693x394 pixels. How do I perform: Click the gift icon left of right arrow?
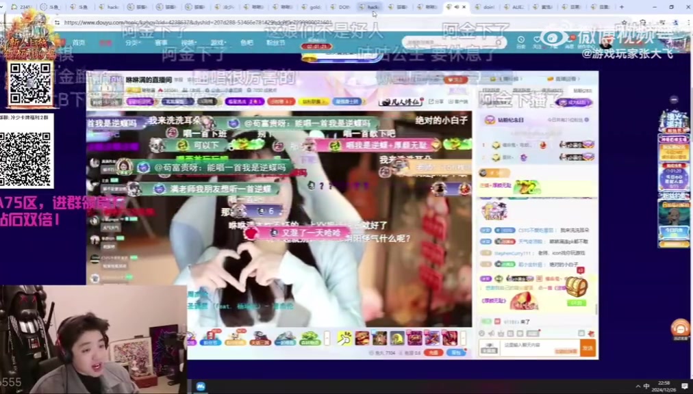tap(450, 339)
